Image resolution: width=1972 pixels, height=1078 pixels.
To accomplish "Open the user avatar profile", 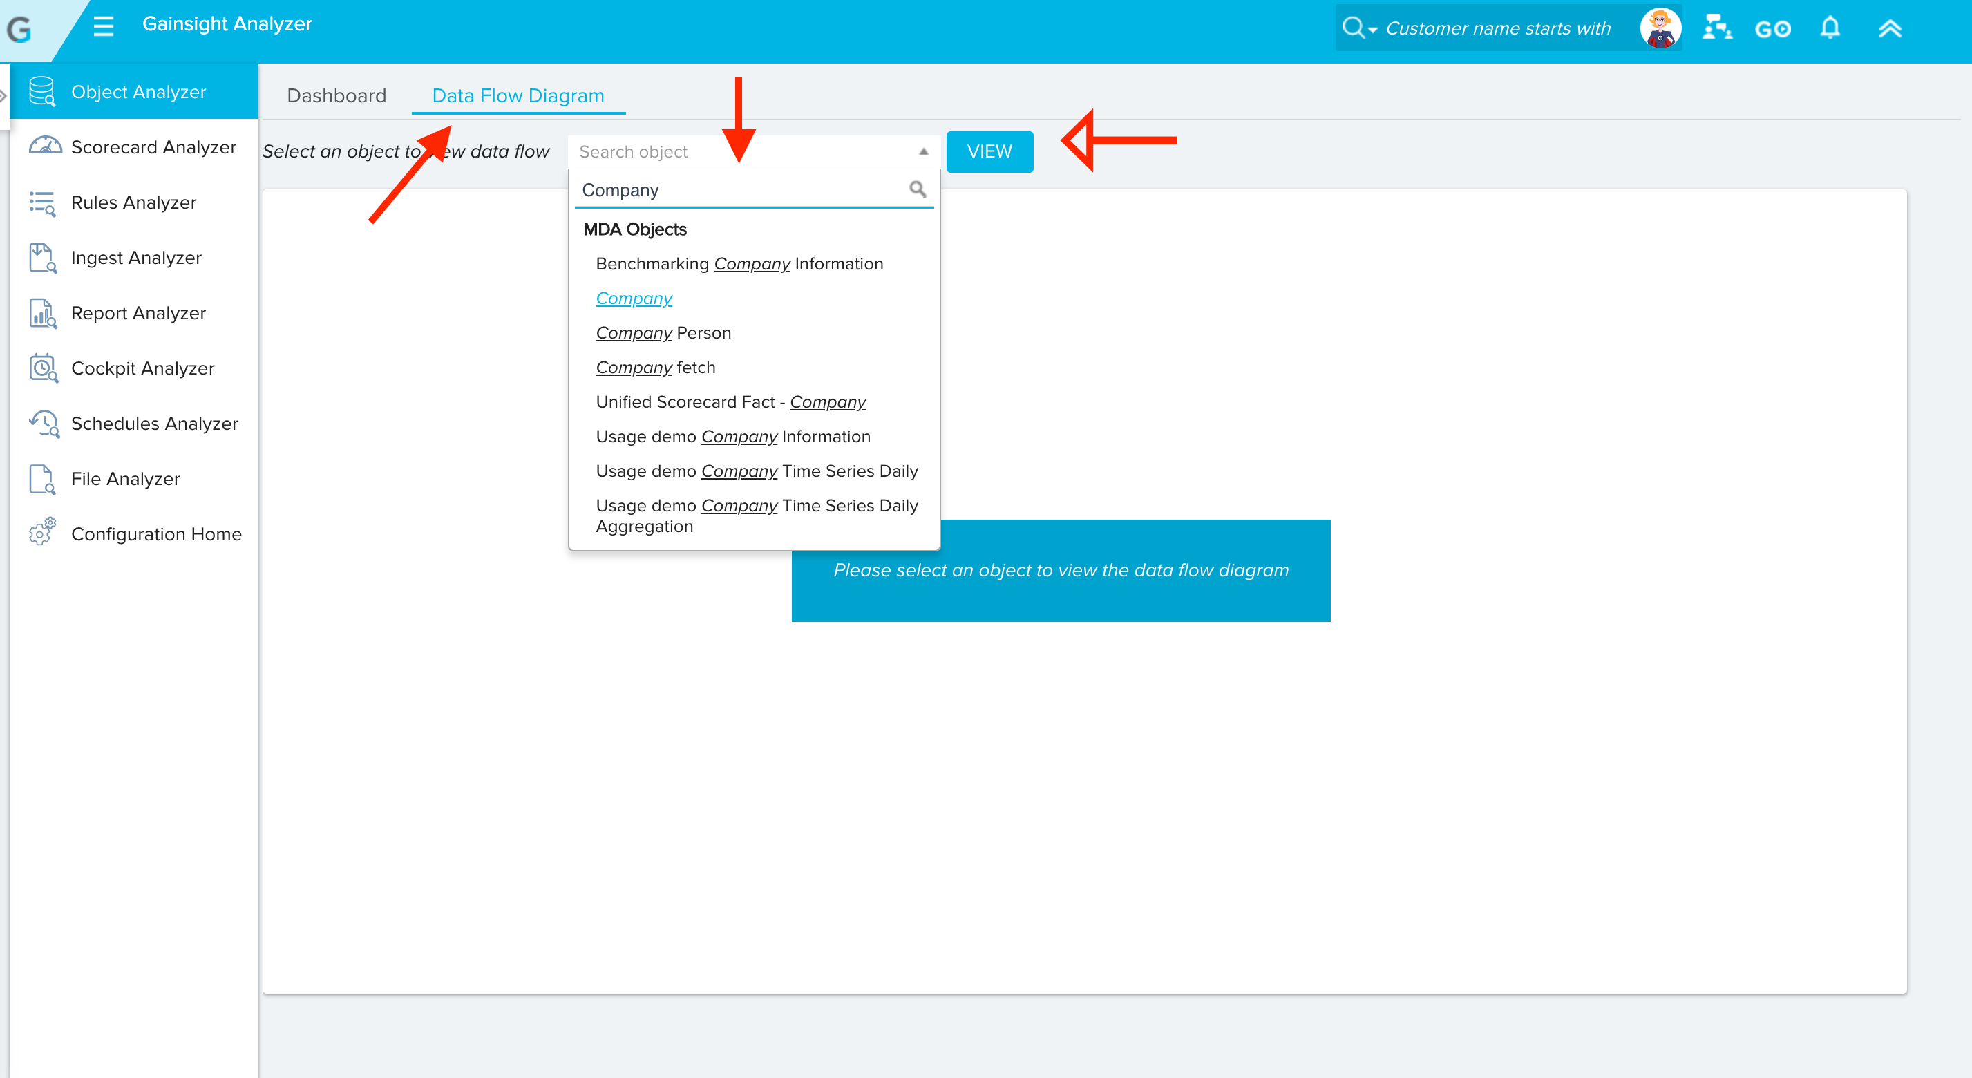I will tap(1660, 28).
